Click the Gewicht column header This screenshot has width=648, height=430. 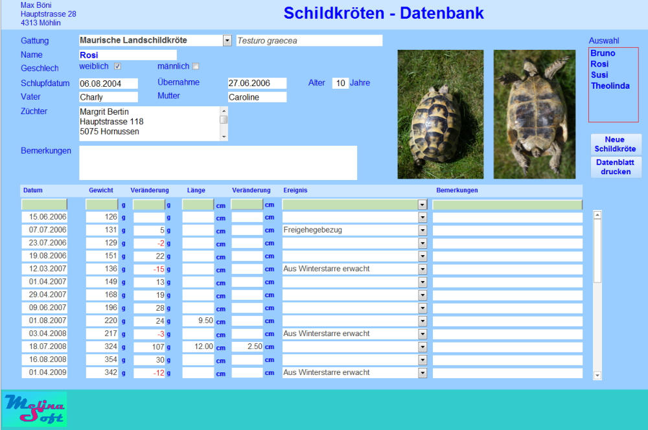tap(101, 190)
